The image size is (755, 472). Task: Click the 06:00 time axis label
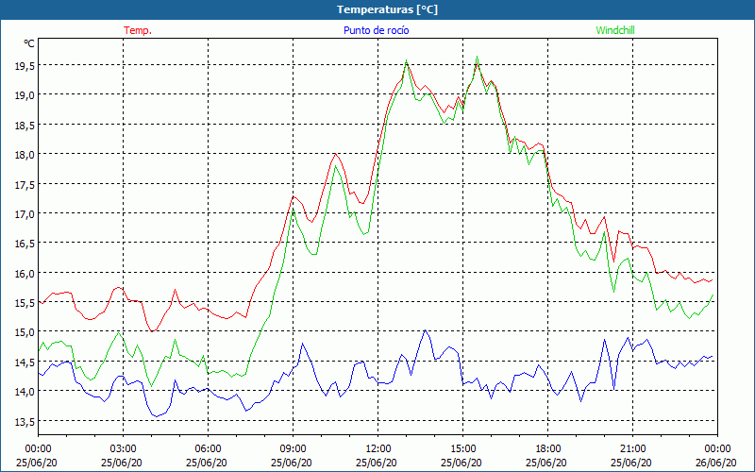click(x=208, y=449)
